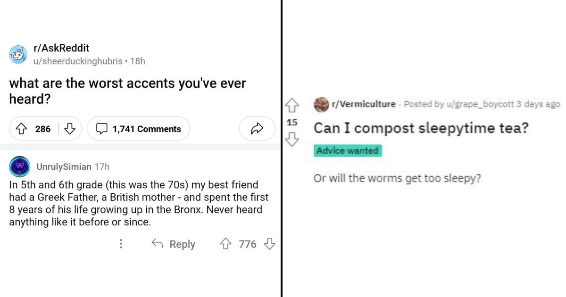Click the 1,741 Comments button

point(139,128)
